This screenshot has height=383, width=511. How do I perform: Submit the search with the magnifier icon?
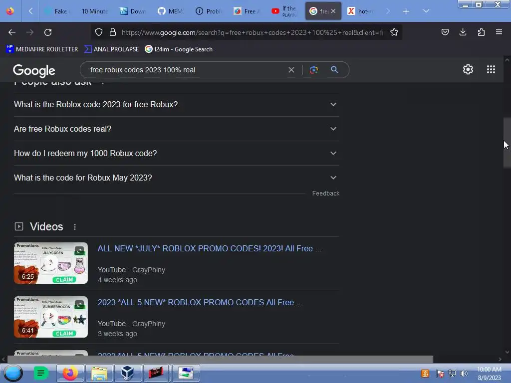pyautogui.click(x=334, y=70)
